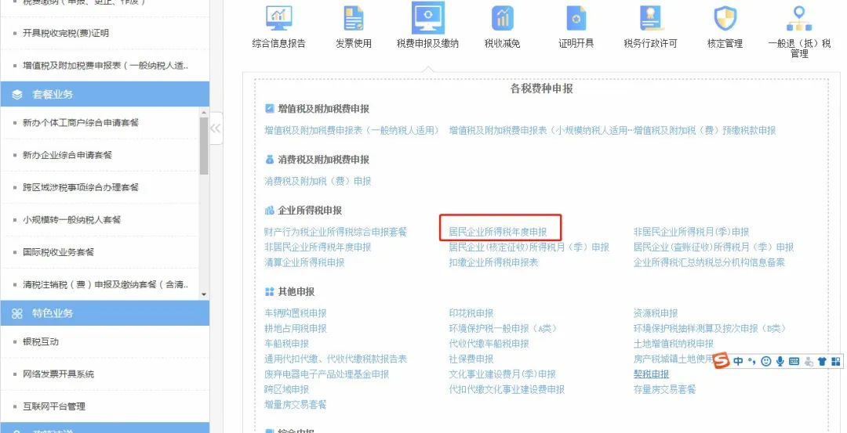Open 存量房交易套餐 link
The width and height of the screenshot is (847, 433).
[665, 389]
